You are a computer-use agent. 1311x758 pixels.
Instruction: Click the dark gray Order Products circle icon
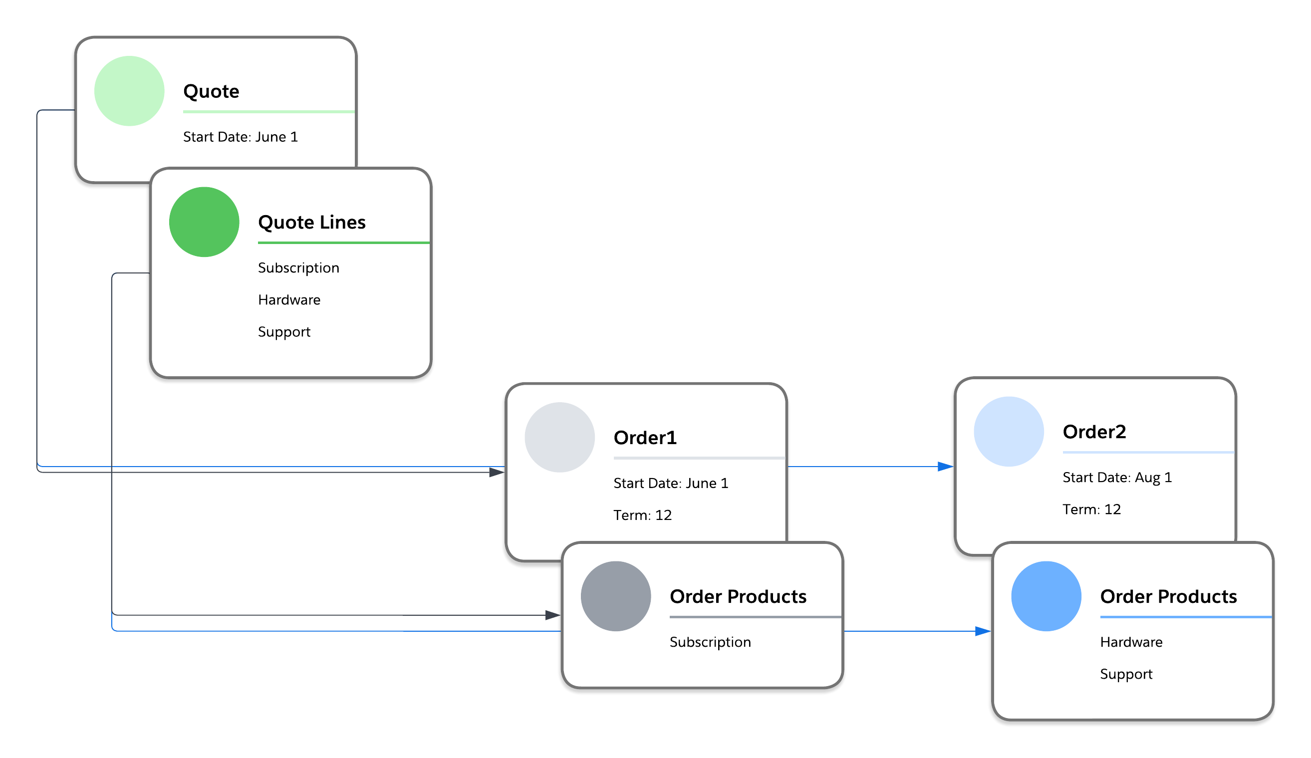coord(615,596)
